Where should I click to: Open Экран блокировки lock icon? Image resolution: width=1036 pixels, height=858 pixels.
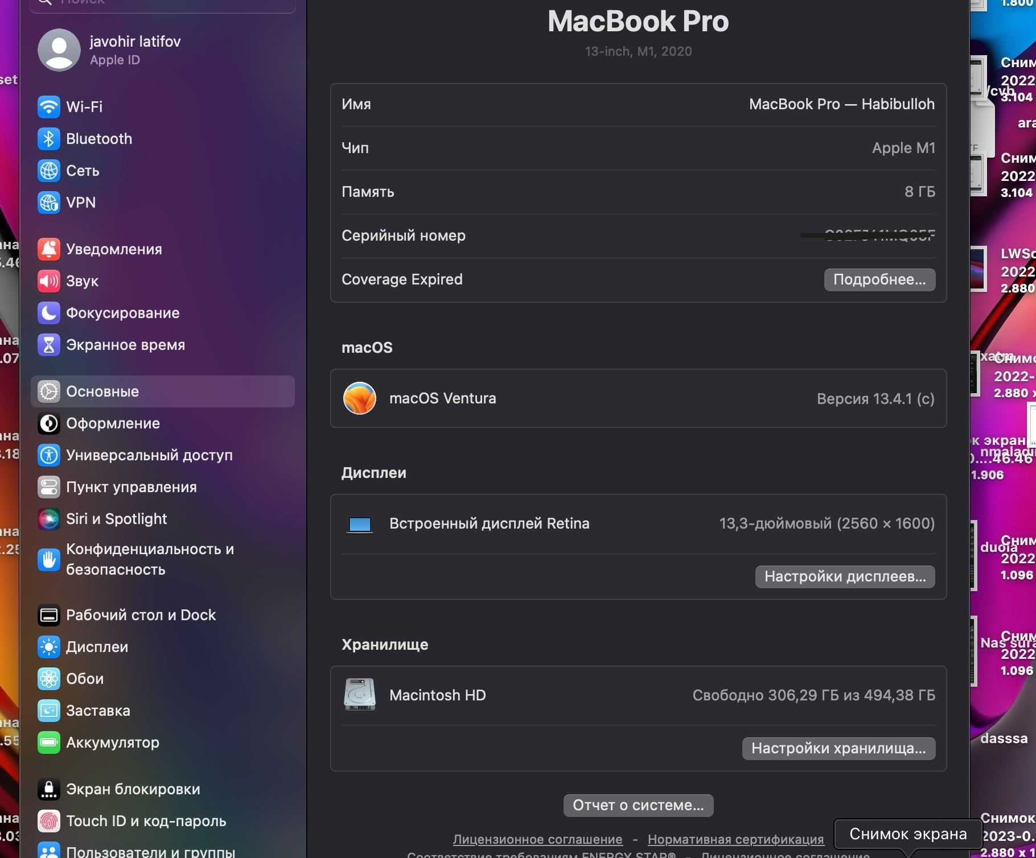coord(49,789)
